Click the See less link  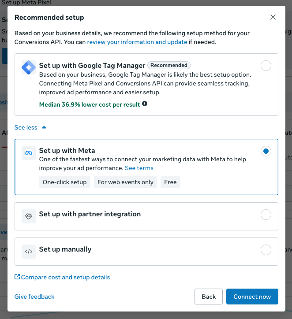coord(26,128)
